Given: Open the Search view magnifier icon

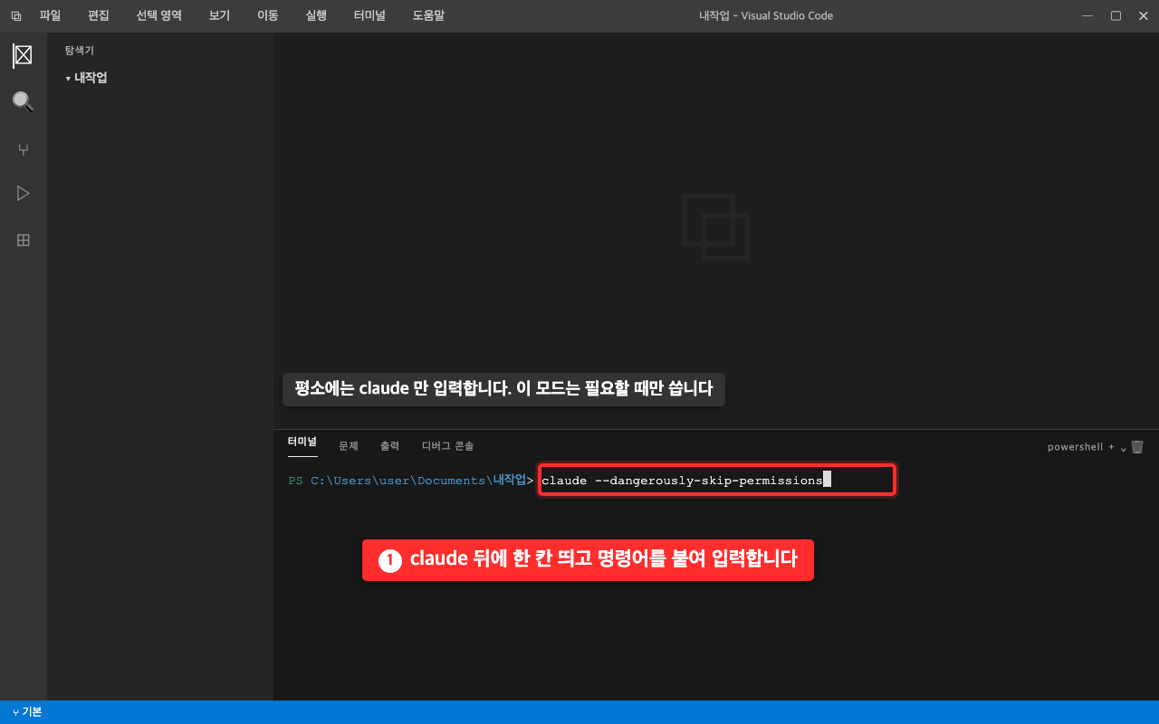Looking at the screenshot, I should pos(23,101).
